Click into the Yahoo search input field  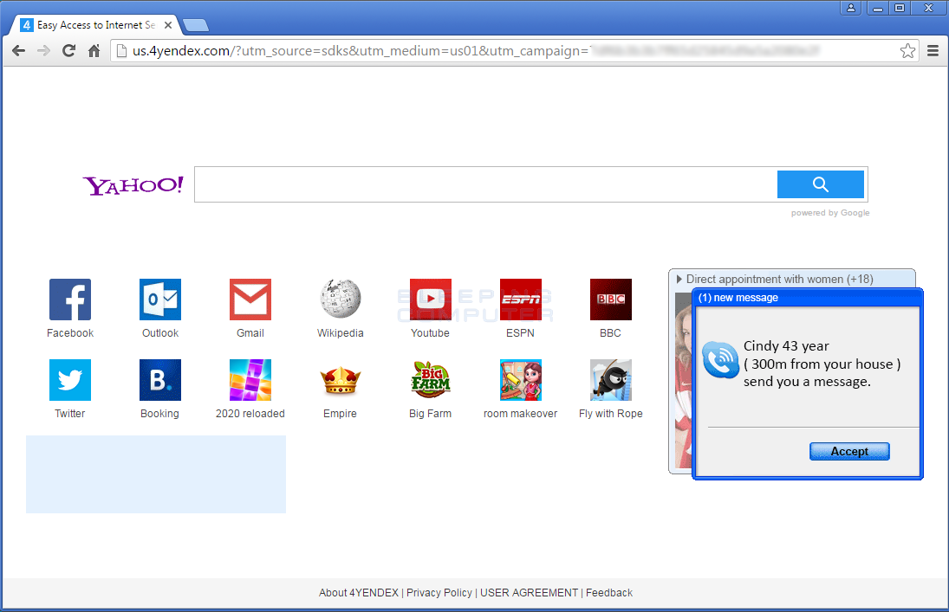click(486, 184)
